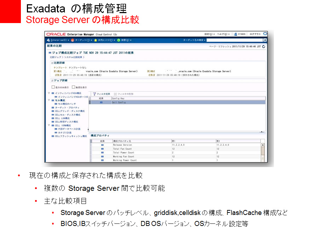Click scroll-up arrow of properties table
The width and height of the screenshot is (327, 227).
pos(263,145)
